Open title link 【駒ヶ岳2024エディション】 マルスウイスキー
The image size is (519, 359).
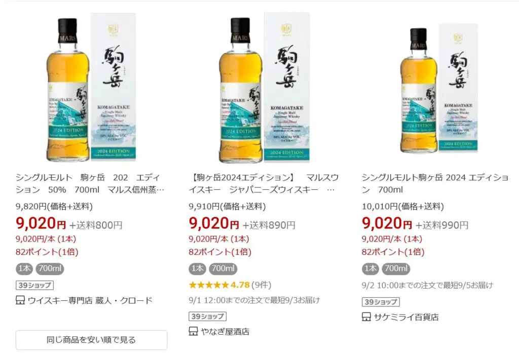pyautogui.click(x=264, y=183)
